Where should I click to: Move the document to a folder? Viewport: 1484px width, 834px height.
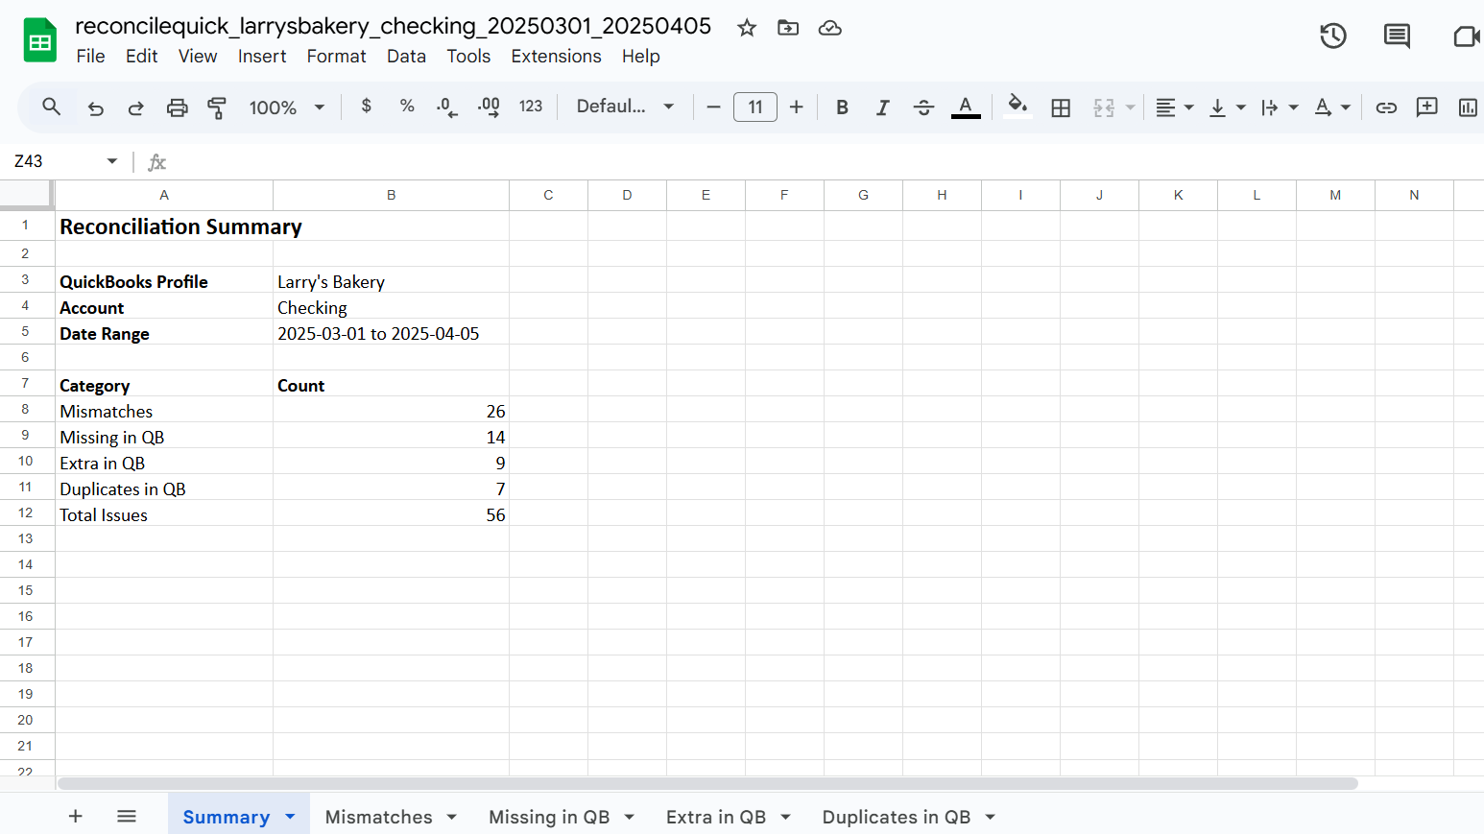(788, 28)
